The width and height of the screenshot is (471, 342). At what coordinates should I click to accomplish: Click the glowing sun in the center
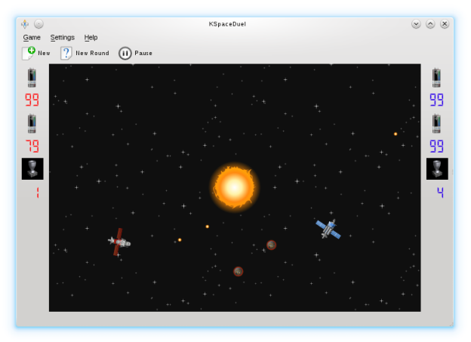[234, 186]
